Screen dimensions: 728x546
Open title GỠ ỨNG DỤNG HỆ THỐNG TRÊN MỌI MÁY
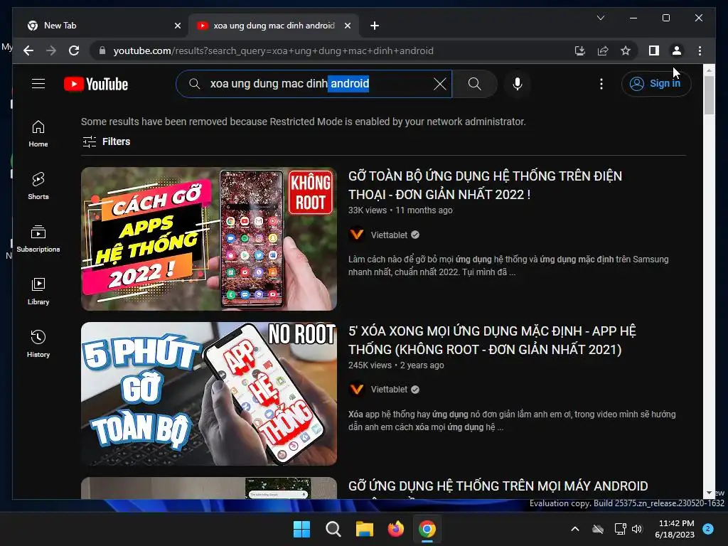click(498, 486)
